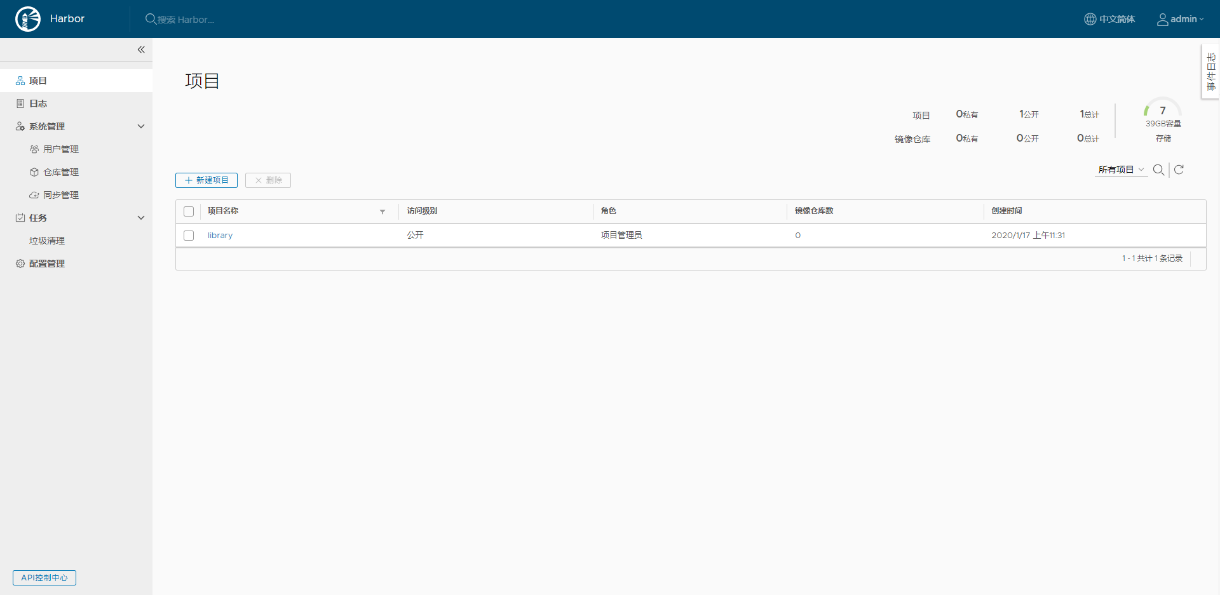Click the search magnifier icon in header

click(x=151, y=19)
